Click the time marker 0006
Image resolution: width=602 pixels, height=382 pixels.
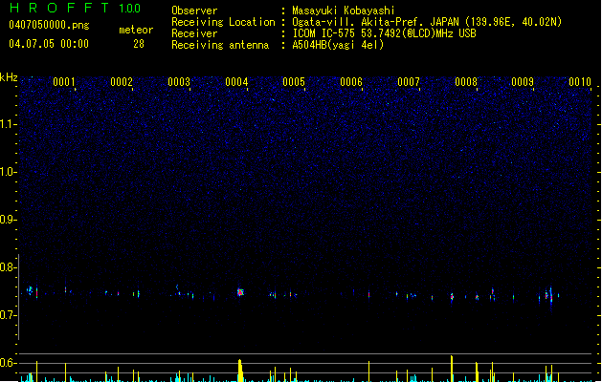[351, 82]
